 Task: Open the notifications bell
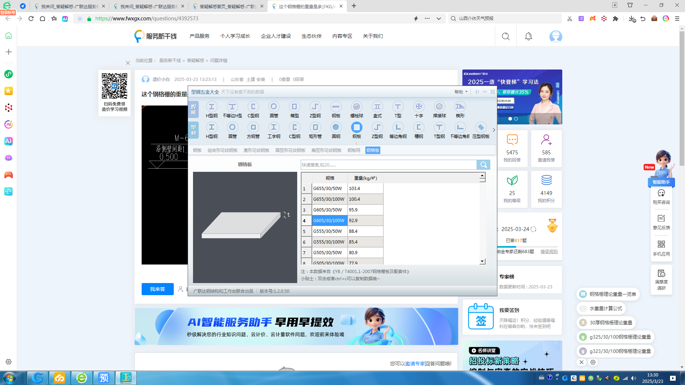tap(528, 36)
